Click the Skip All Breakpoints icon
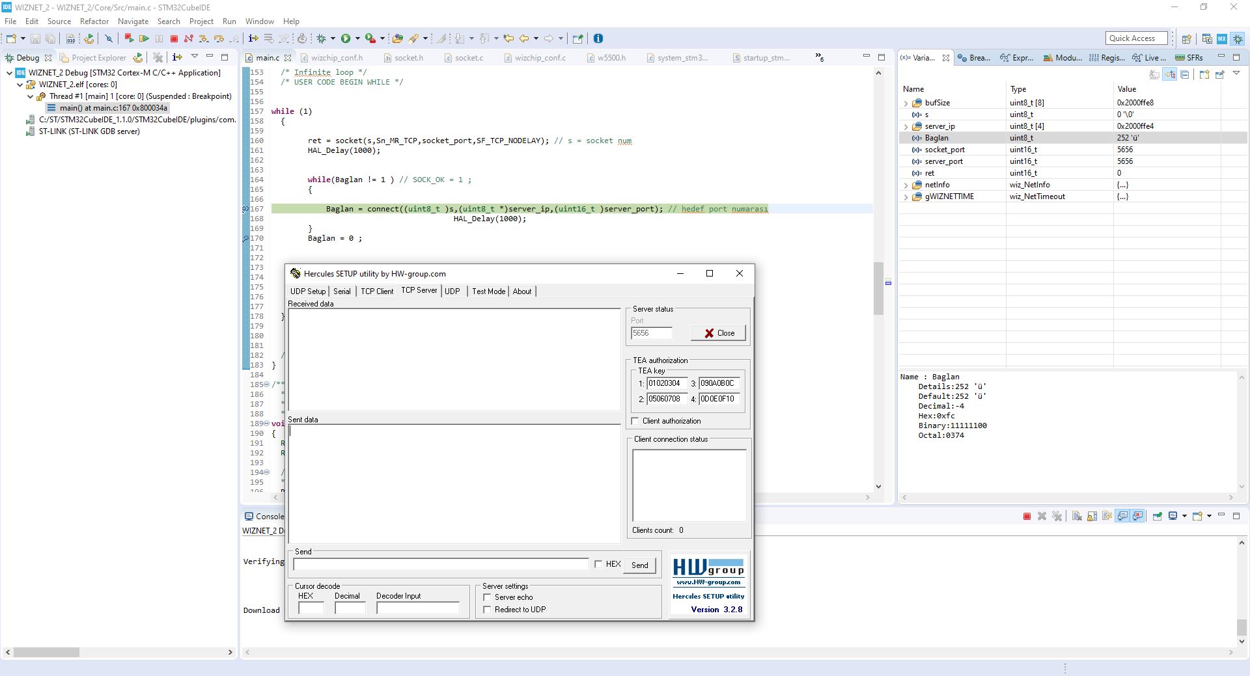Viewport: 1250px width, 676px height. tap(109, 38)
